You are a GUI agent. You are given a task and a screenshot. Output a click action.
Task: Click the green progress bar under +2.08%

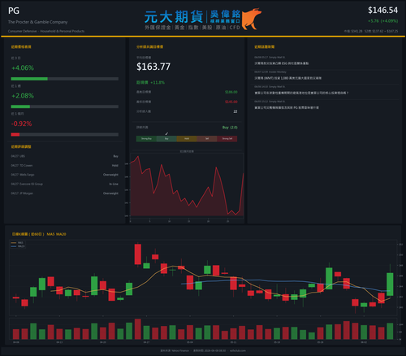[x=20, y=106]
